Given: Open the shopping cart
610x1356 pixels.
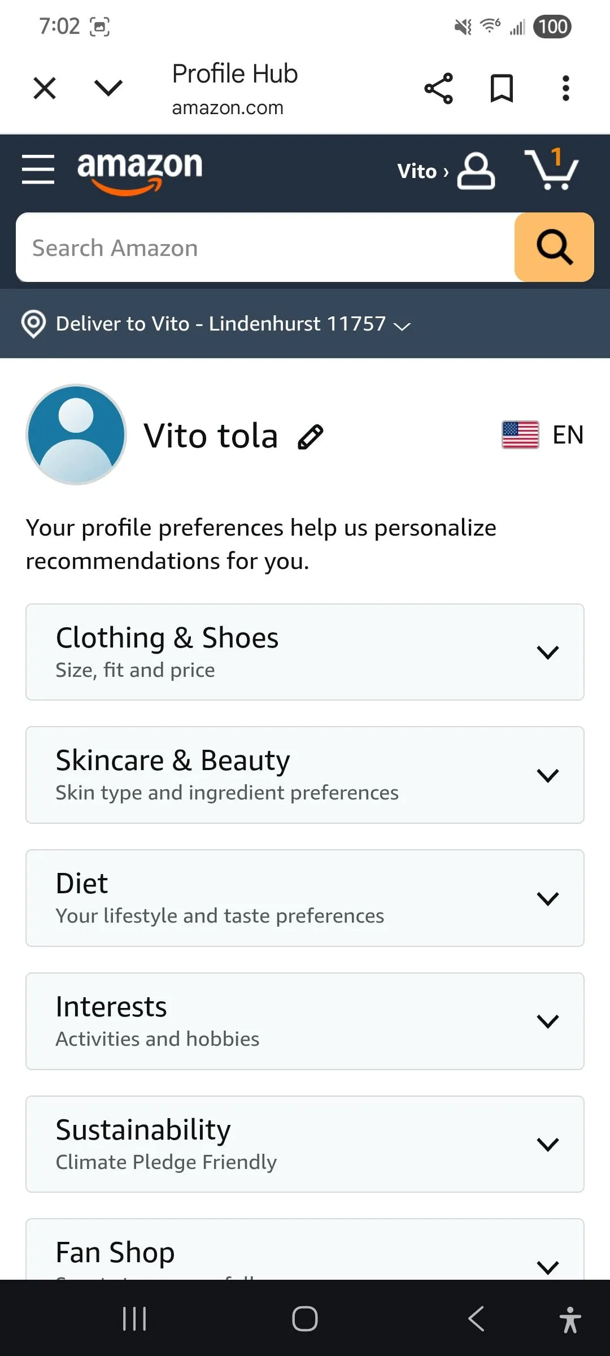Looking at the screenshot, I should tap(552, 169).
